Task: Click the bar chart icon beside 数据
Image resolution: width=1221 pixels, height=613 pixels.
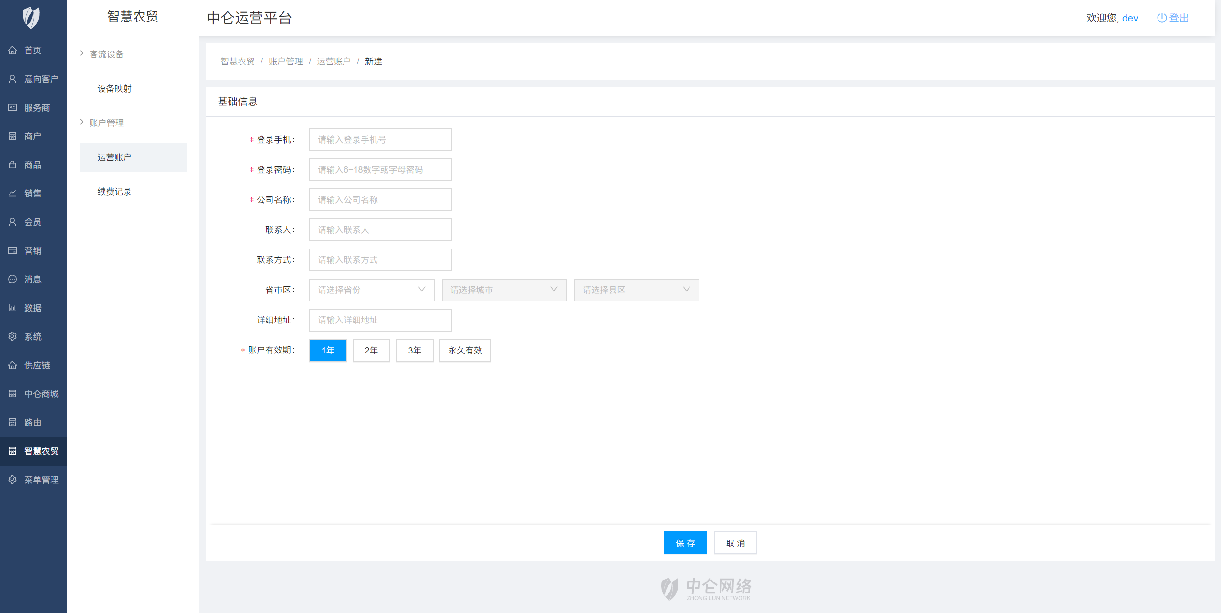Action: [x=12, y=308]
